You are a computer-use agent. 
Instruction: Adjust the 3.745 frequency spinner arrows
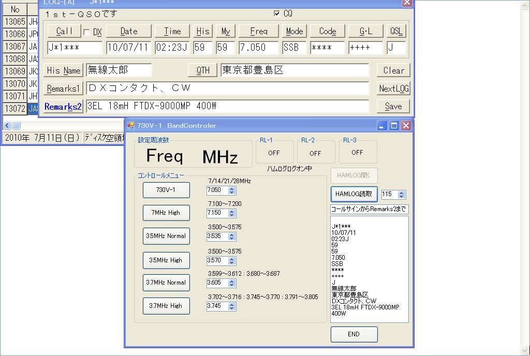coord(231,306)
